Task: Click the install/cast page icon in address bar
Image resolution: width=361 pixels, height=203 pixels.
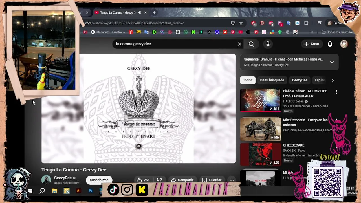Action: click(233, 23)
